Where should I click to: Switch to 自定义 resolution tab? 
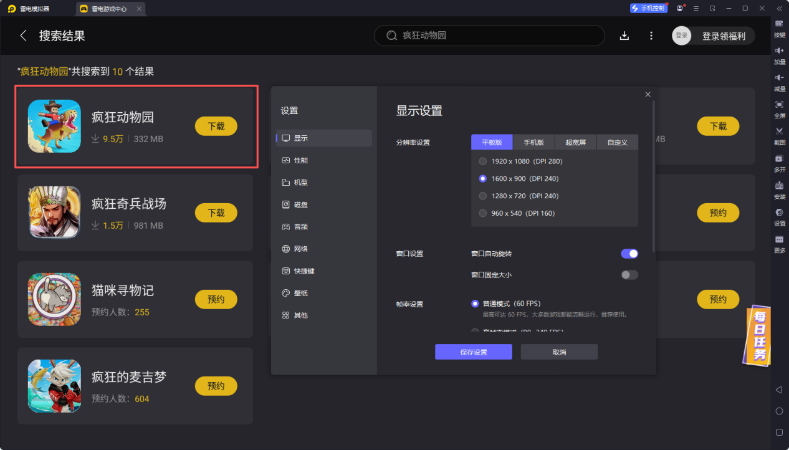coord(617,142)
